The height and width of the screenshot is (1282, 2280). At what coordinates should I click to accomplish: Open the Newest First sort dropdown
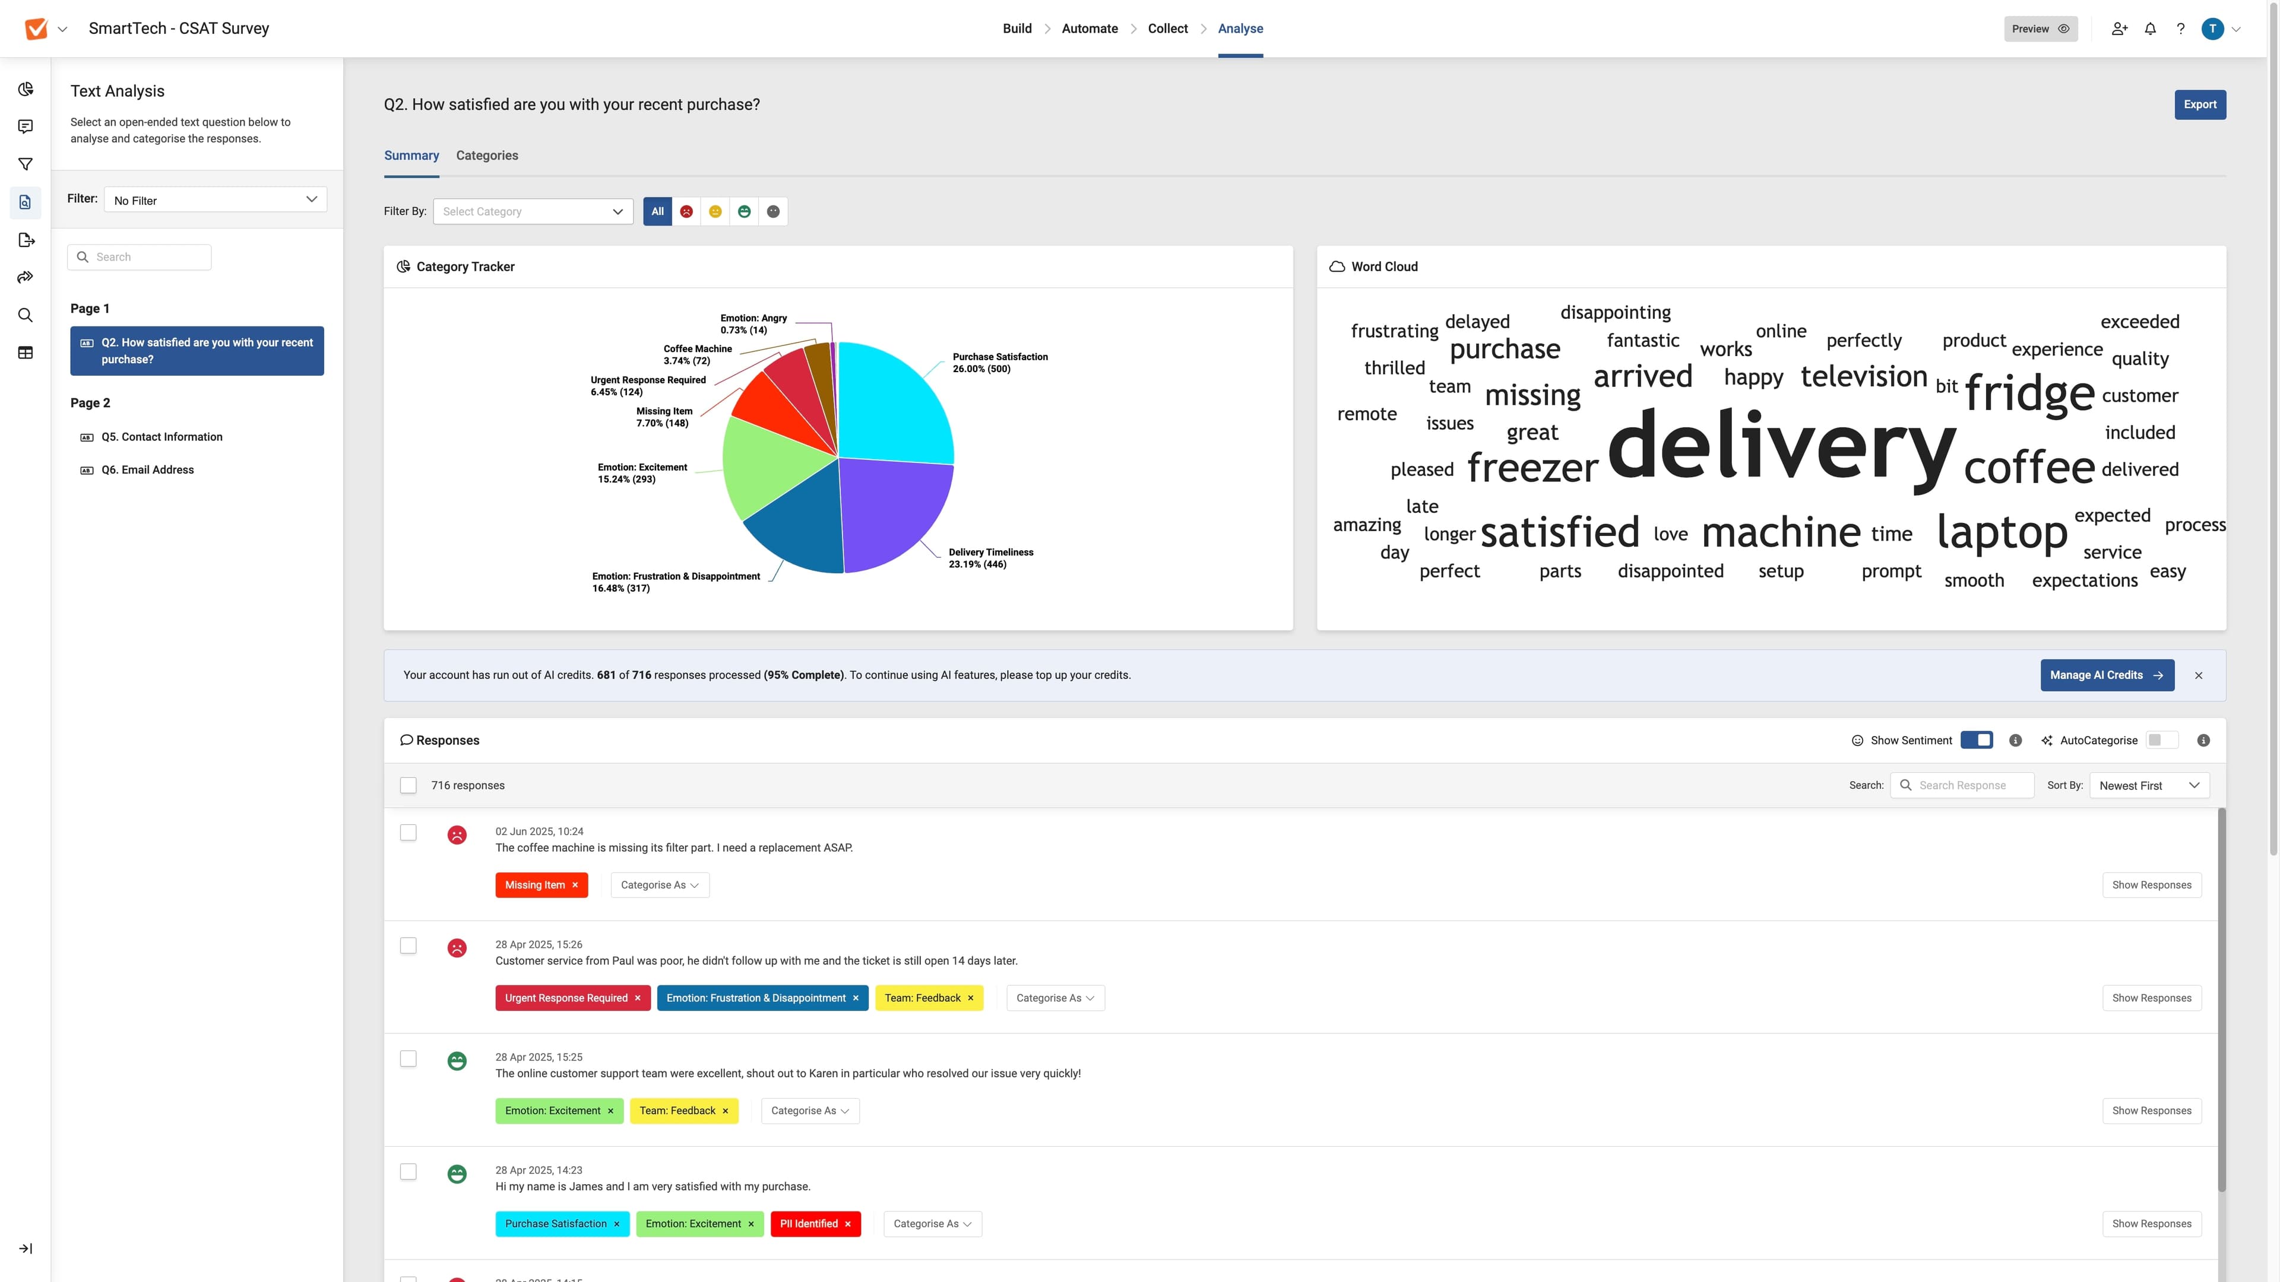point(2149,786)
